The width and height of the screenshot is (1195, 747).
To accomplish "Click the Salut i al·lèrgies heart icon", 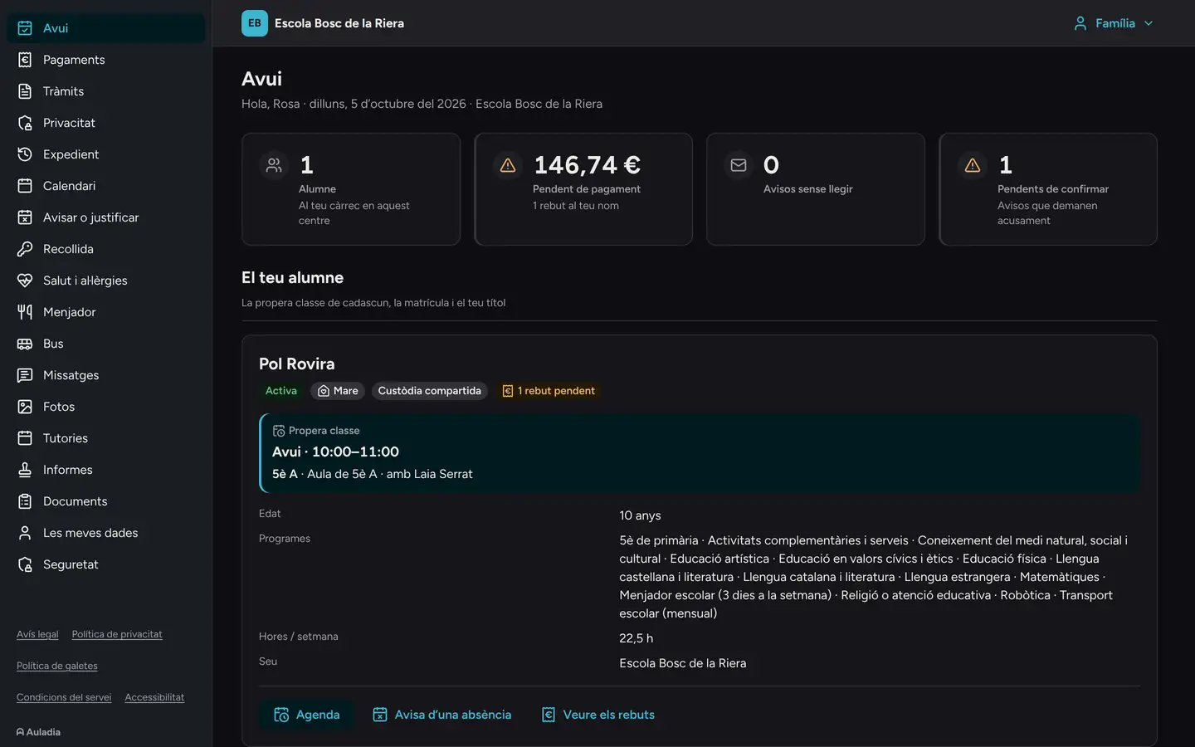I will point(25,281).
